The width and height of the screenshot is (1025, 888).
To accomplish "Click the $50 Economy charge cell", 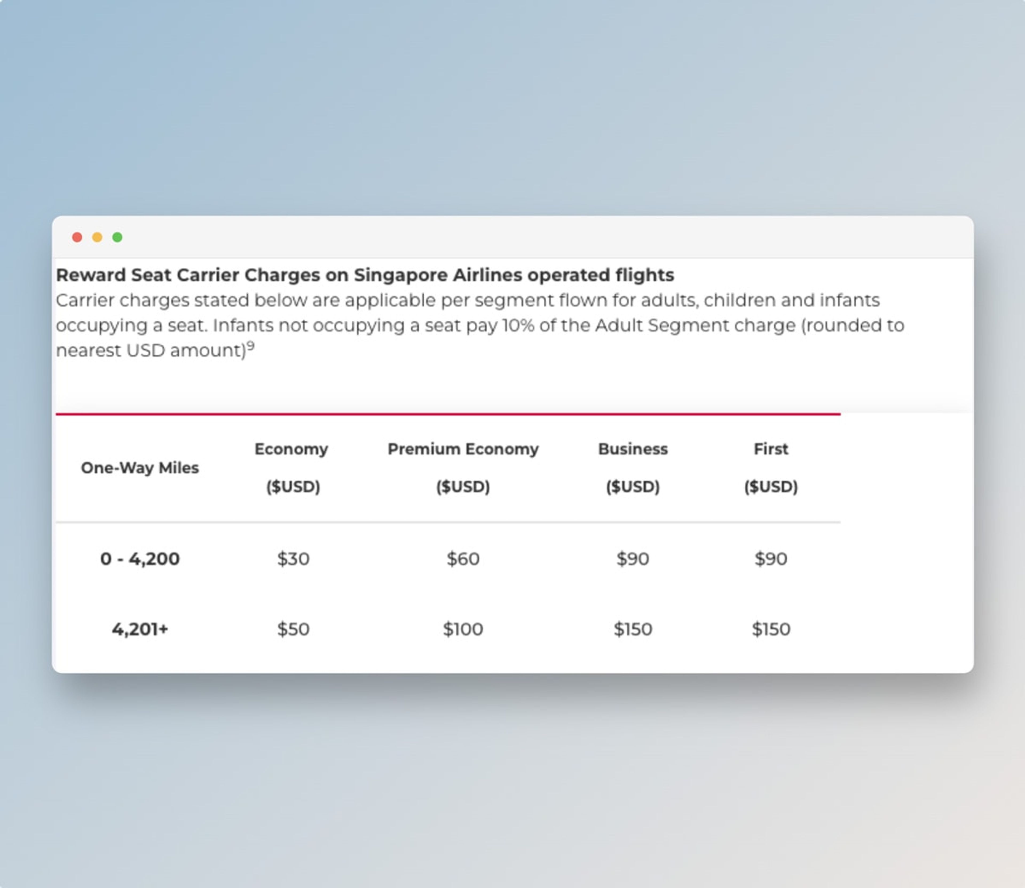I will point(293,629).
